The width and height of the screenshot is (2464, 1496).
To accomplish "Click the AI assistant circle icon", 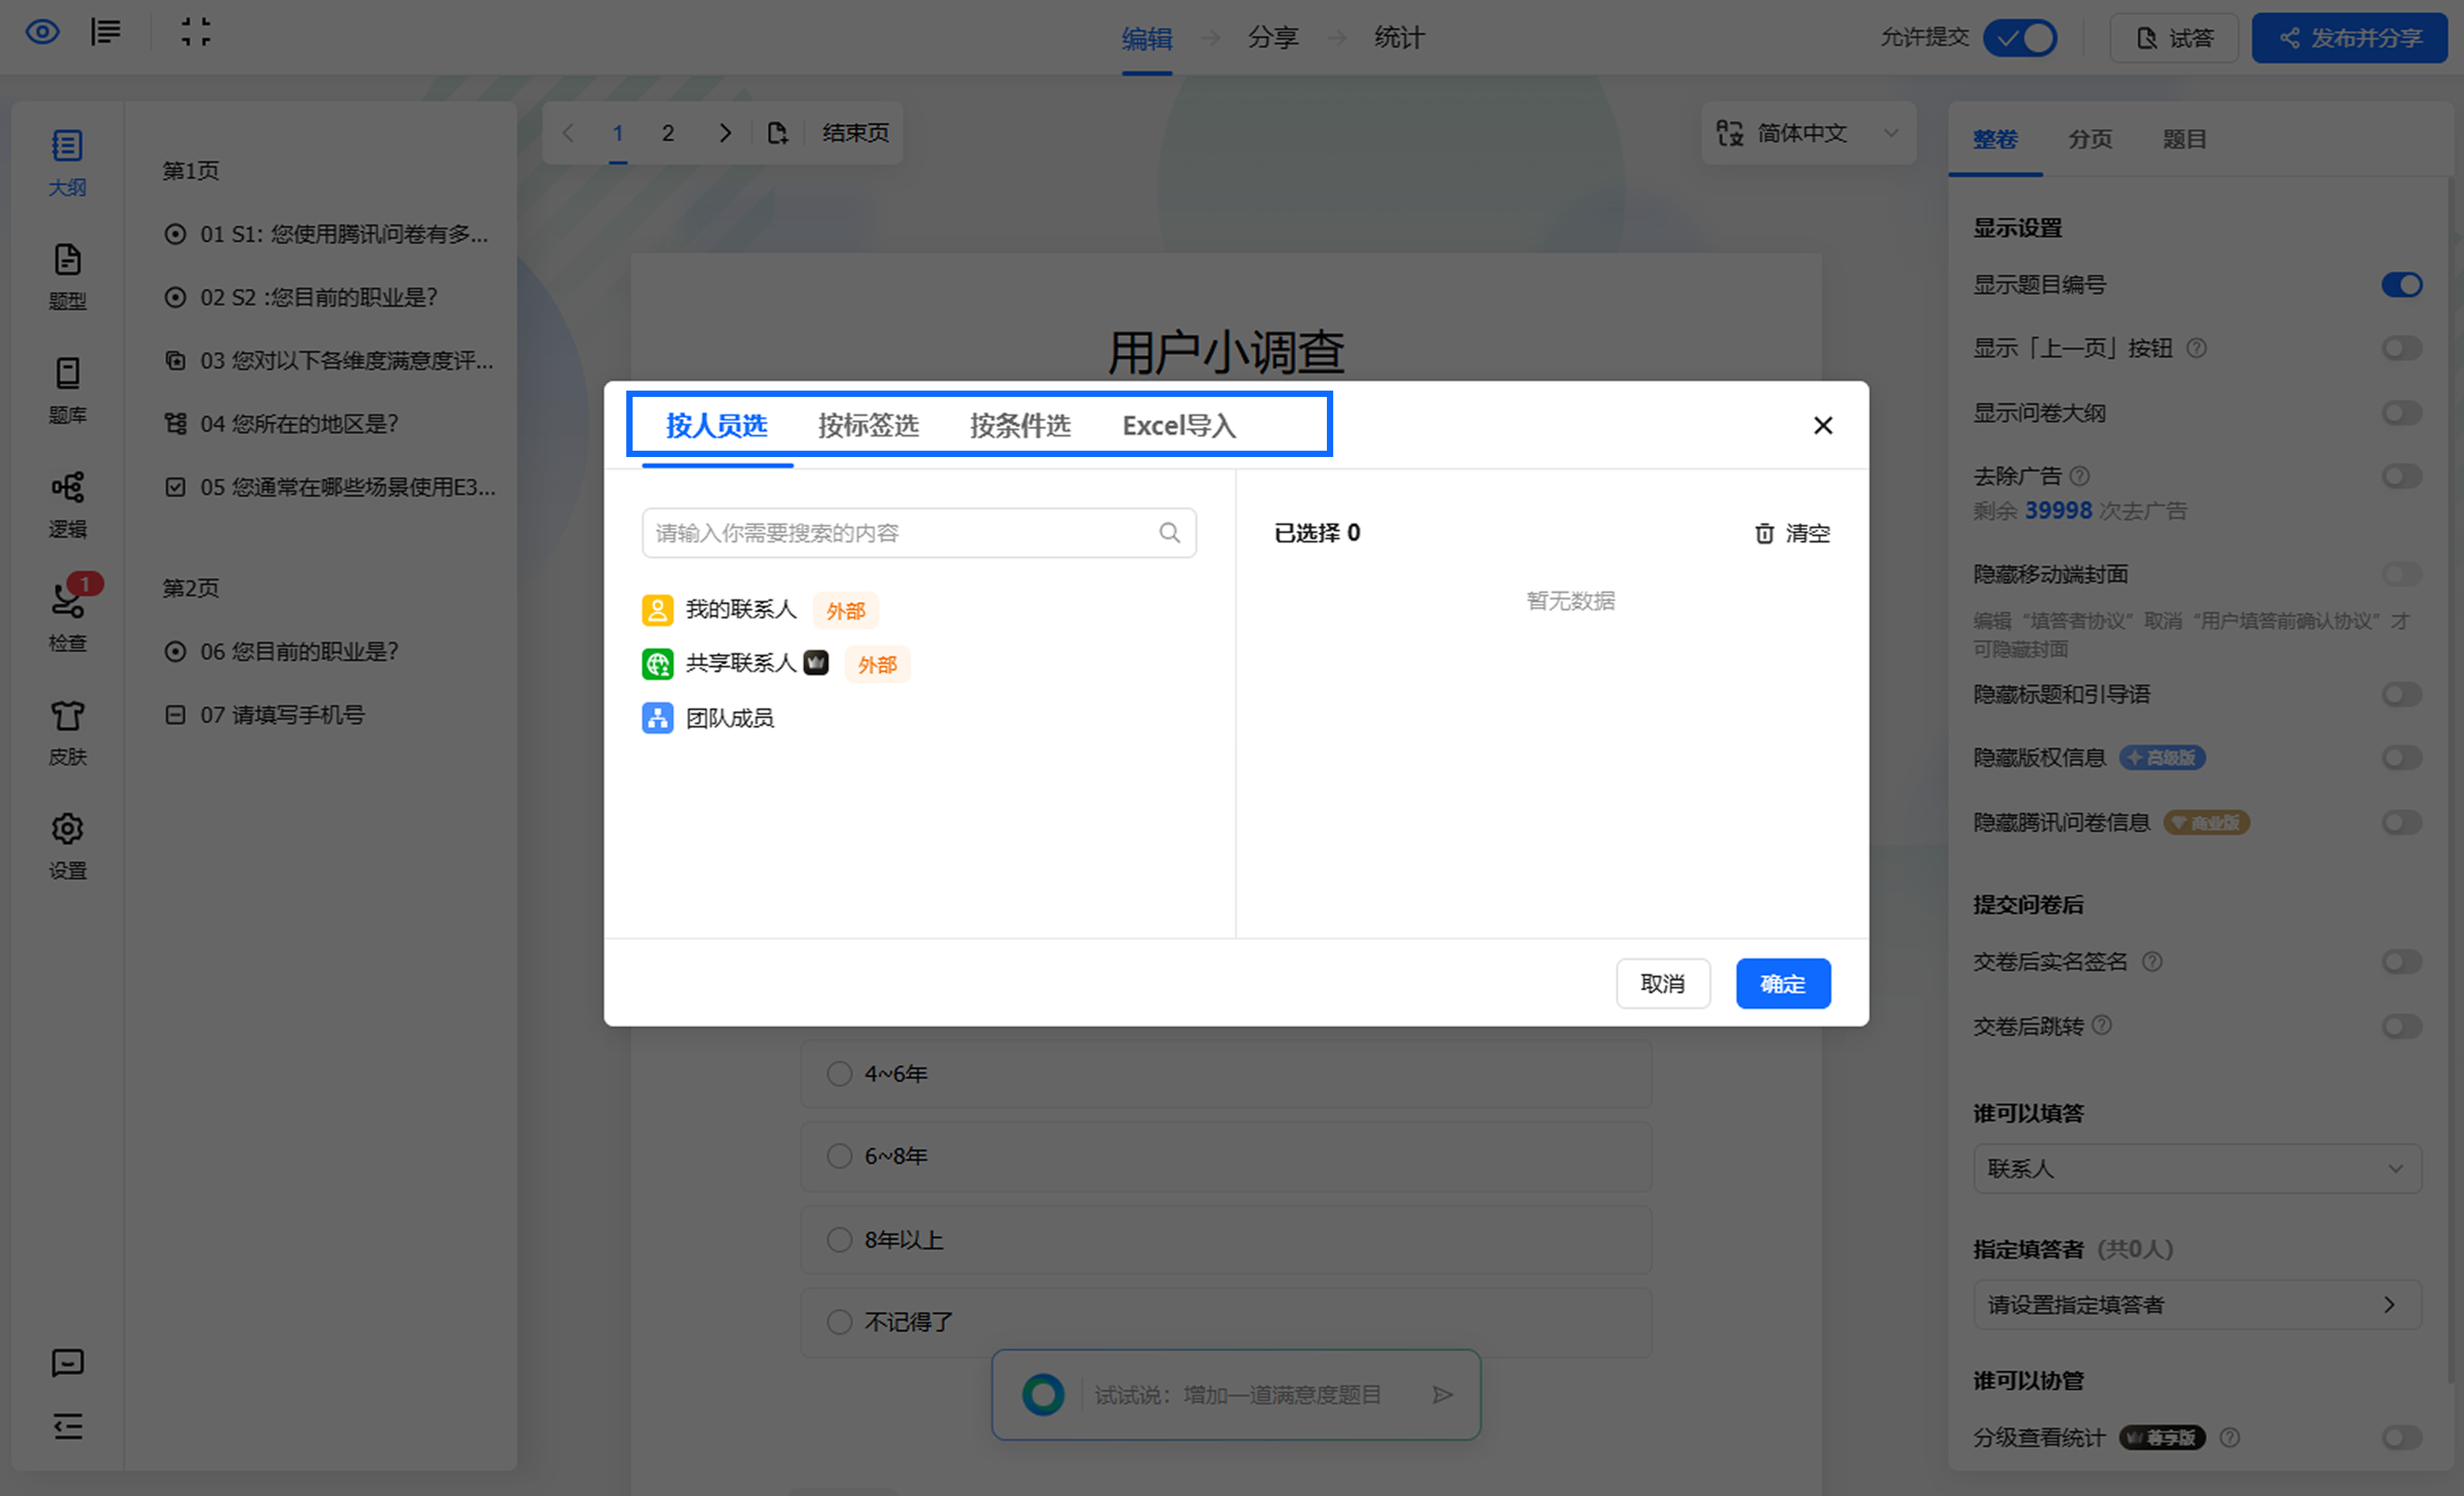I will pyautogui.click(x=1043, y=1395).
